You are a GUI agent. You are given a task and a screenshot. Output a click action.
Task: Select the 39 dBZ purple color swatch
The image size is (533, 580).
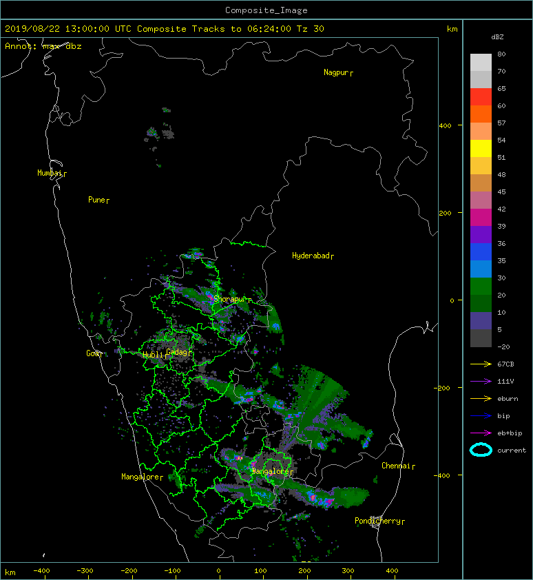[481, 234]
